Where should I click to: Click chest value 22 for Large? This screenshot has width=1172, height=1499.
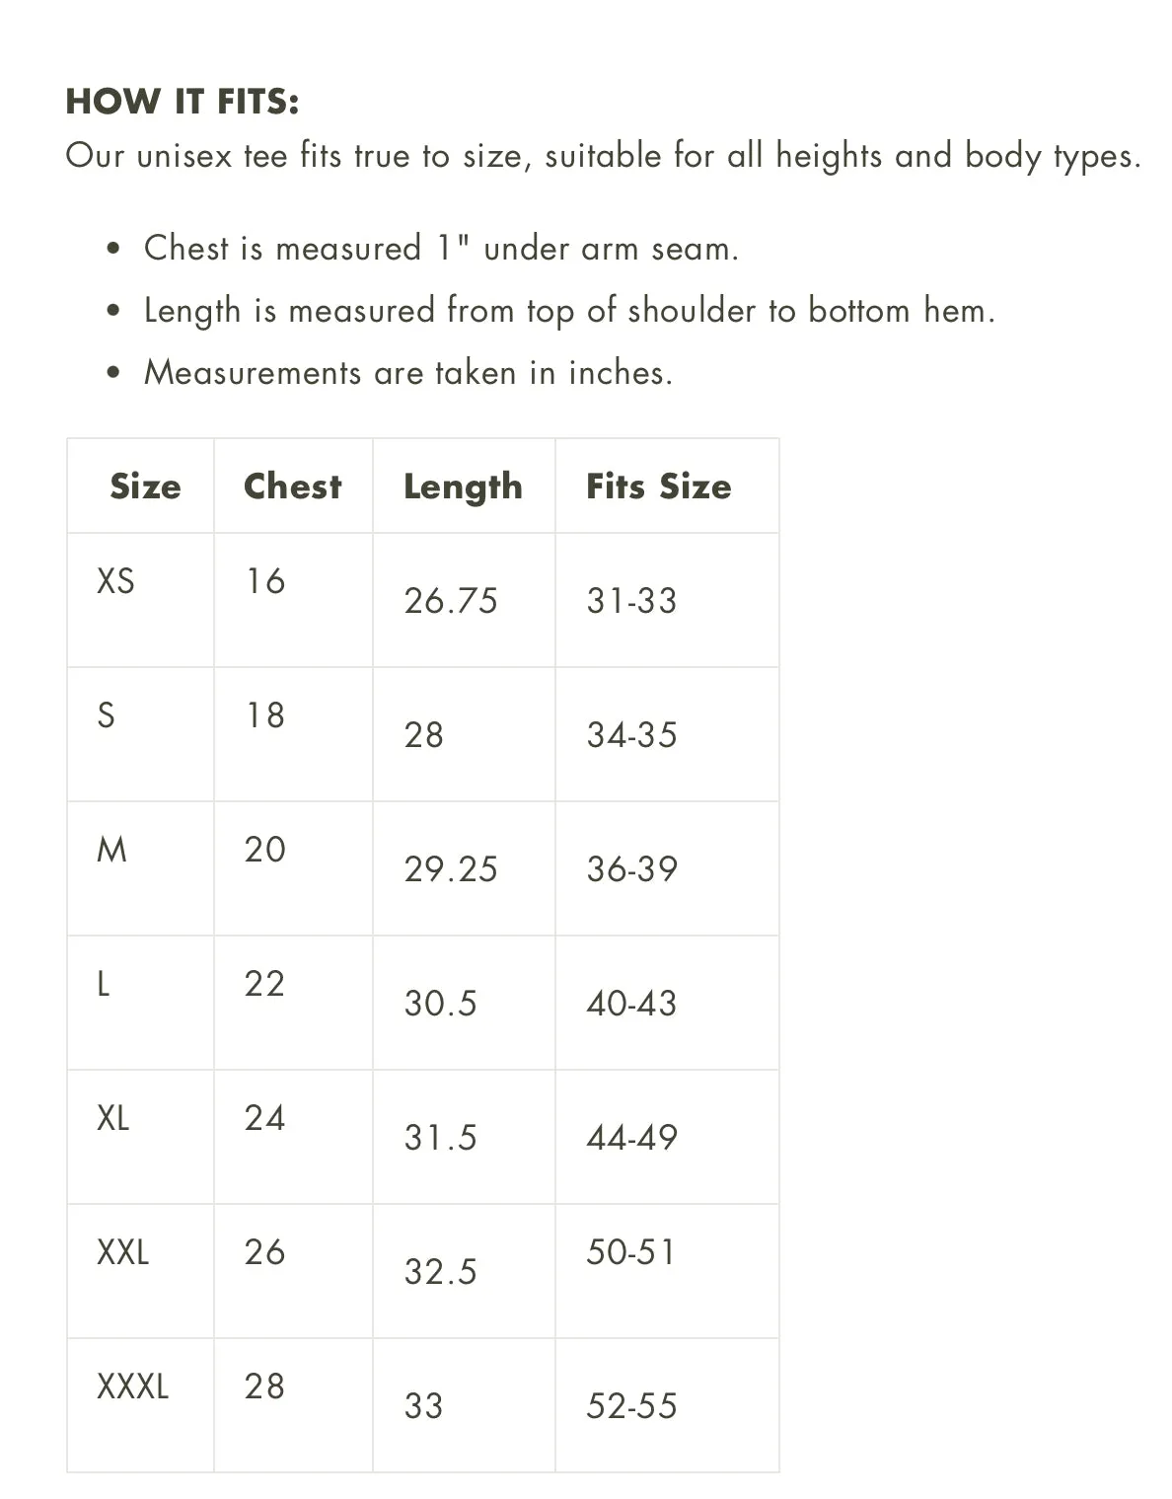coord(264,983)
